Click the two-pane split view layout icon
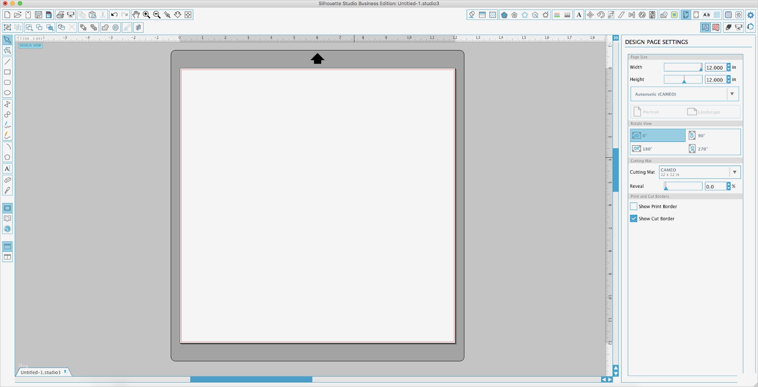The height and width of the screenshot is (387, 758). coord(7,257)
